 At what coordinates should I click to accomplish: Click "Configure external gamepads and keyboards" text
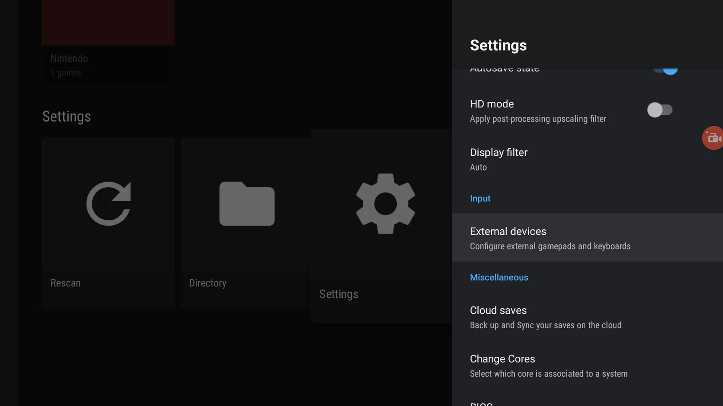coord(550,246)
